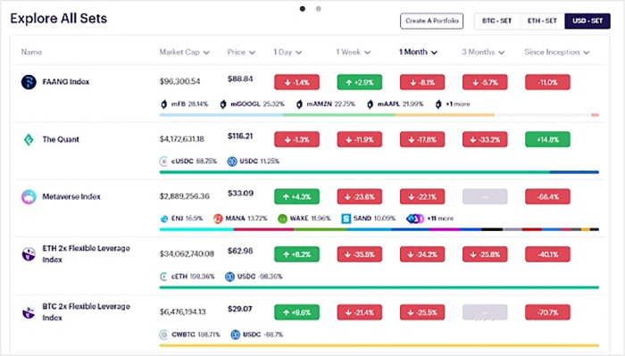Click BTC 2x Flexible Leverage Index icon

click(29, 312)
